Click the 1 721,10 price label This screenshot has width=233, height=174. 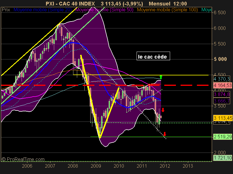tap(223, 158)
